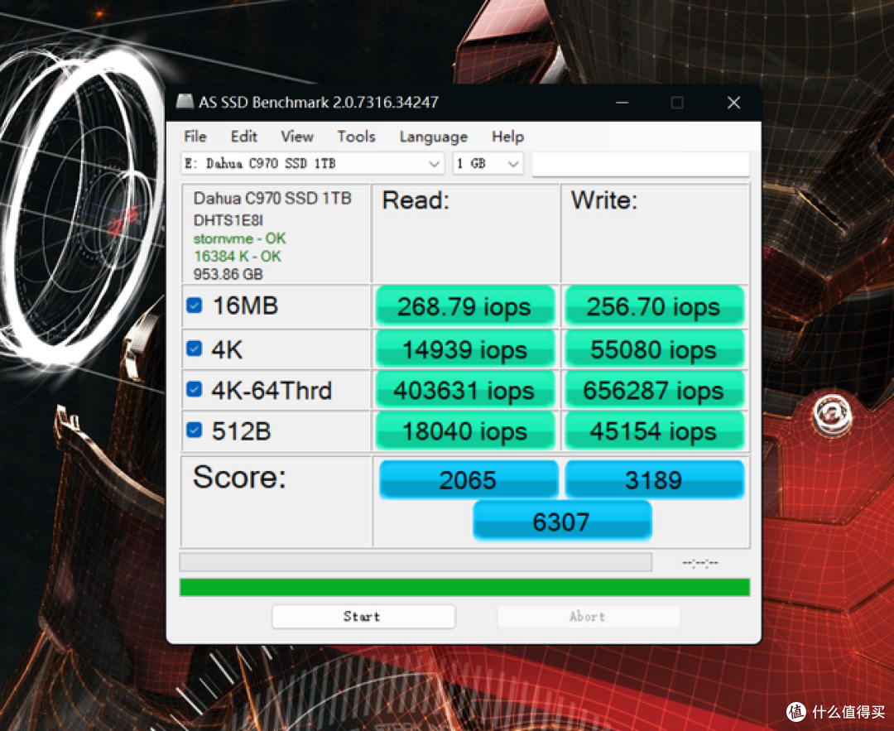Open the Help menu
Viewport: 894px width, 731px height.
click(x=508, y=137)
